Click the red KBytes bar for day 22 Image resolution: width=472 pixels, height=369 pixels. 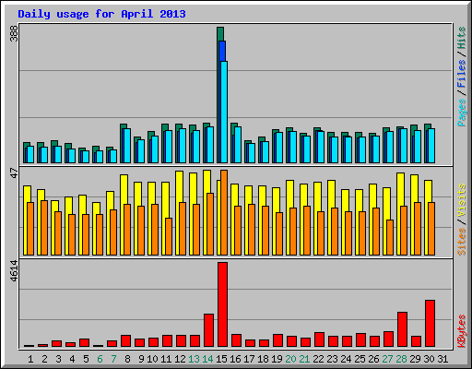(319, 339)
